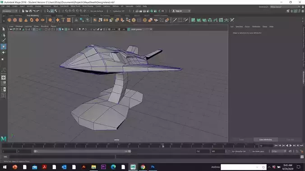Click the Undo icon on status line
Screen dimensions: 305x171
34,11
